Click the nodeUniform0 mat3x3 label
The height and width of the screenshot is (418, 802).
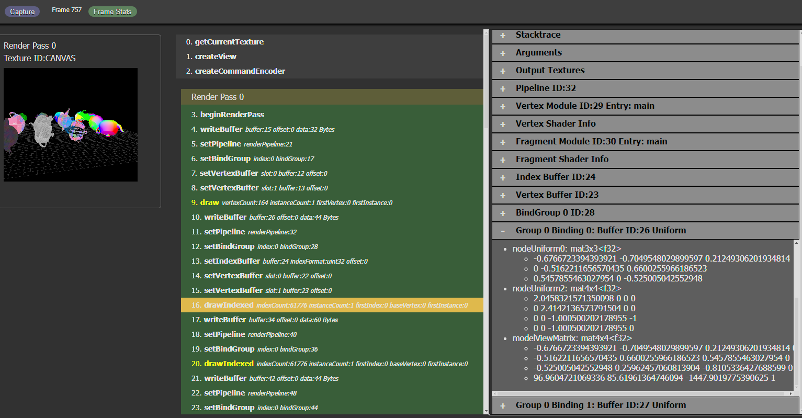pos(567,248)
